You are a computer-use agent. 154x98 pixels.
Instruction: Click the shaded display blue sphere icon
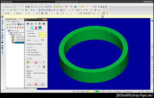click(x=75, y=7)
